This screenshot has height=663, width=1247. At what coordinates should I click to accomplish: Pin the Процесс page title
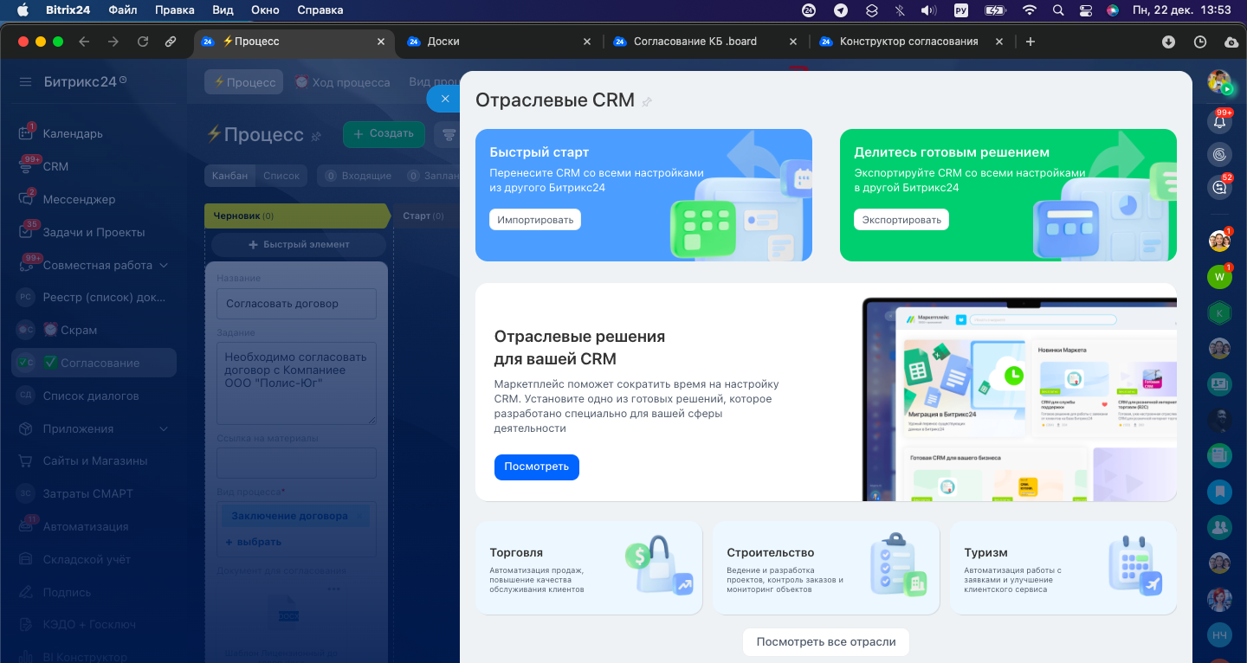point(316,136)
